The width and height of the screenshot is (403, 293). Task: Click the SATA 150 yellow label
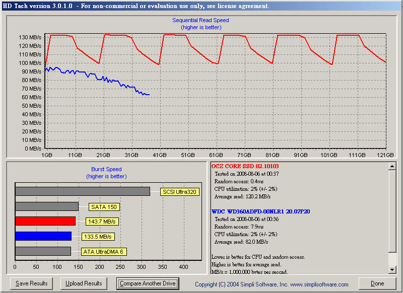click(104, 206)
